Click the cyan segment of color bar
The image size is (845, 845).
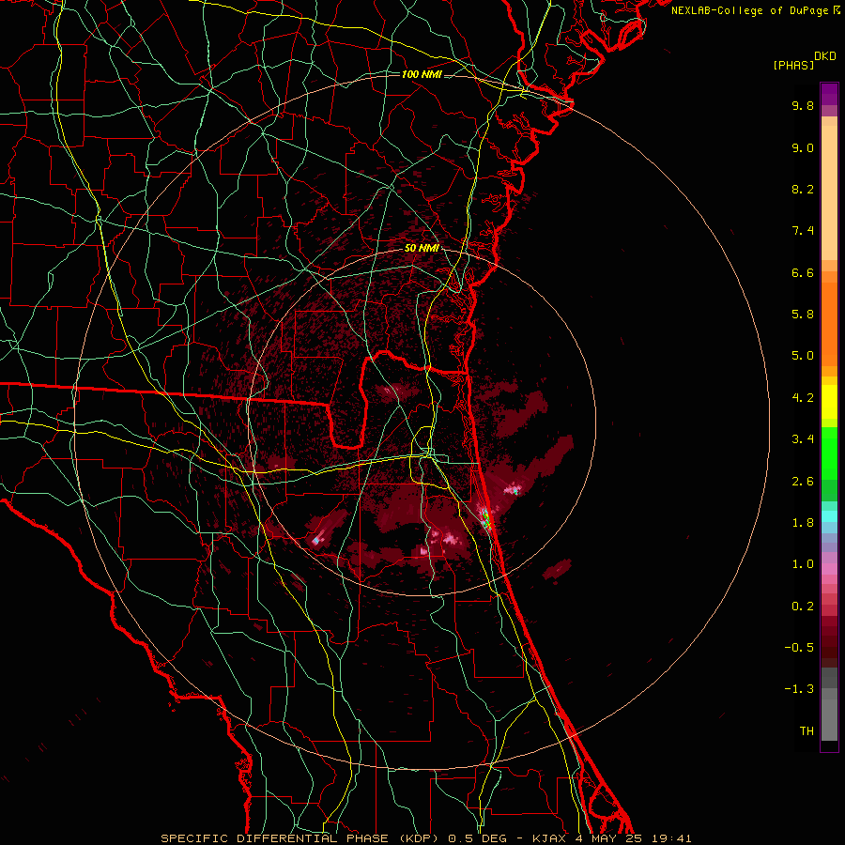(829, 516)
